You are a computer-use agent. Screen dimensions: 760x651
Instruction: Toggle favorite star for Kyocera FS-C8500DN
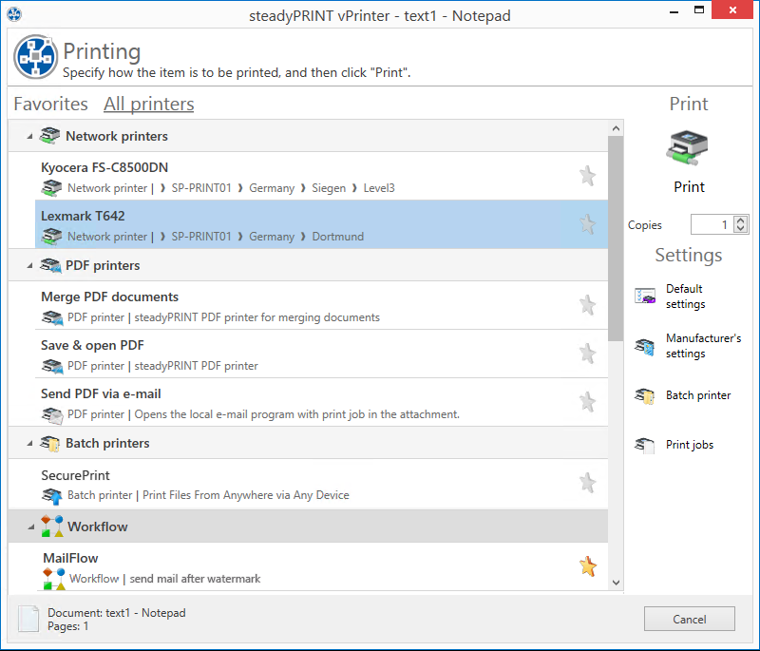point(587,176)
